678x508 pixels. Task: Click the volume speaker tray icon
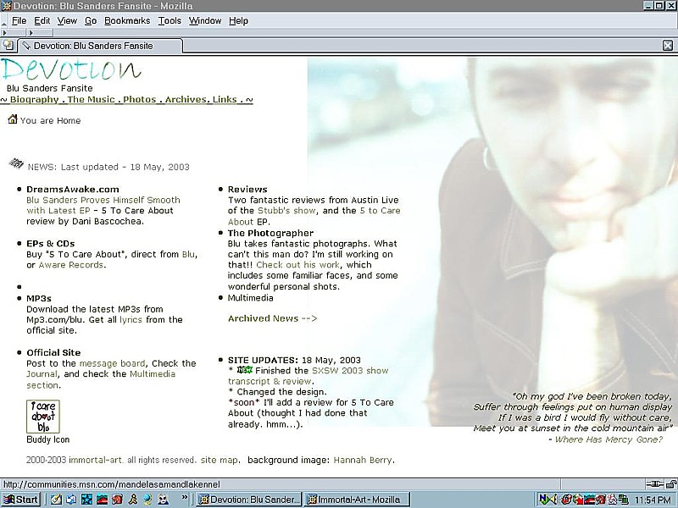pos(555,500)
